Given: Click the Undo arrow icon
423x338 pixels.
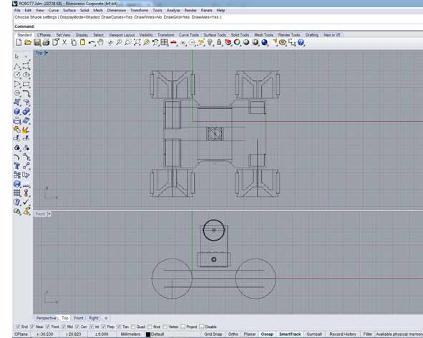Looking at the screenshot, I should 92,43.
